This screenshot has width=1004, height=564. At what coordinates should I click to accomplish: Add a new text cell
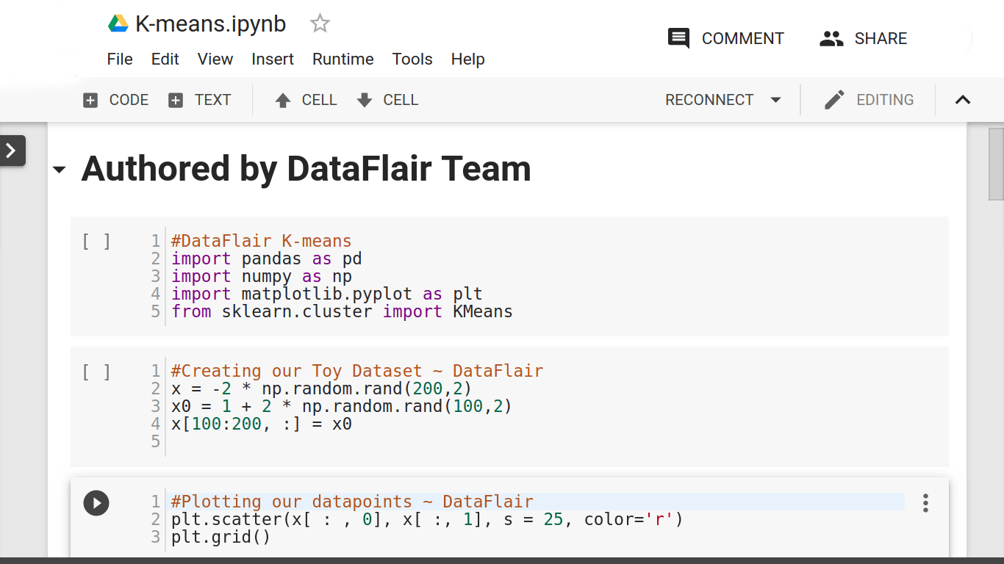[200, 100]
